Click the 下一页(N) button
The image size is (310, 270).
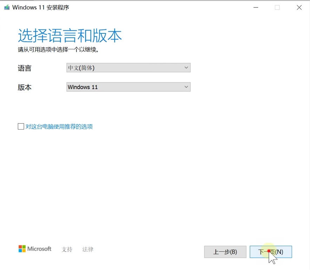(x=271, y=252)
